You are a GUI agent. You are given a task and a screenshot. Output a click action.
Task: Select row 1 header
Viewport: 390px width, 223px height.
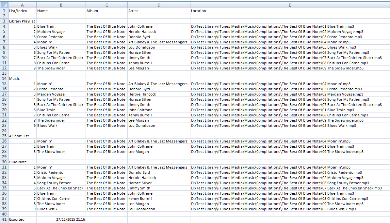point(4,11)
